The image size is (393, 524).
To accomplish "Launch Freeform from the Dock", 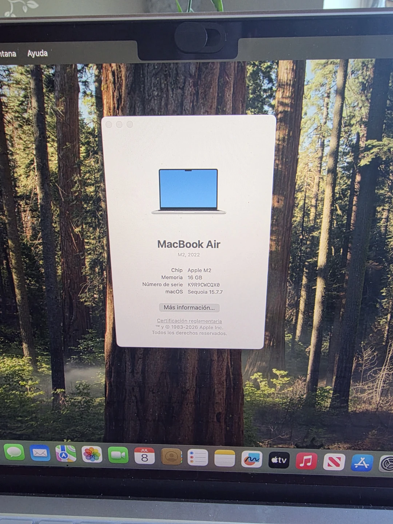I will coord(252,459).
